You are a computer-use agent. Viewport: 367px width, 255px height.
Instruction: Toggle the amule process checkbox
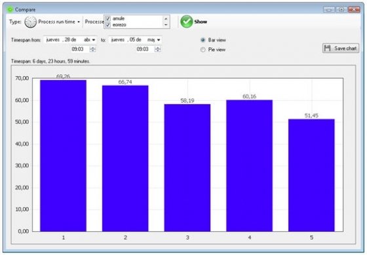[x=108, y=18]
